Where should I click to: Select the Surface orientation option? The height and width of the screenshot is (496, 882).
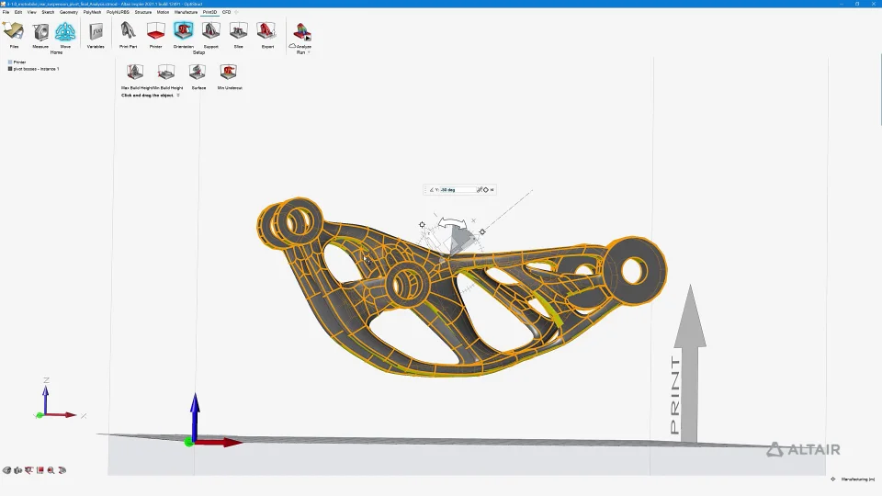198,72
